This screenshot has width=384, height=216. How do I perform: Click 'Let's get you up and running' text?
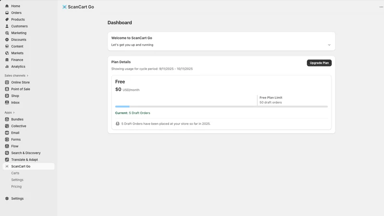tap(132, 45)
